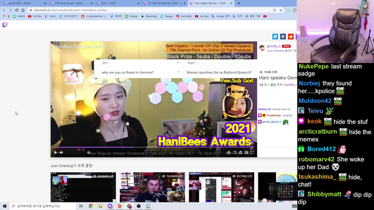Click the source language dropdown in translator
The image size is (374, 210).
pos(106,63)
